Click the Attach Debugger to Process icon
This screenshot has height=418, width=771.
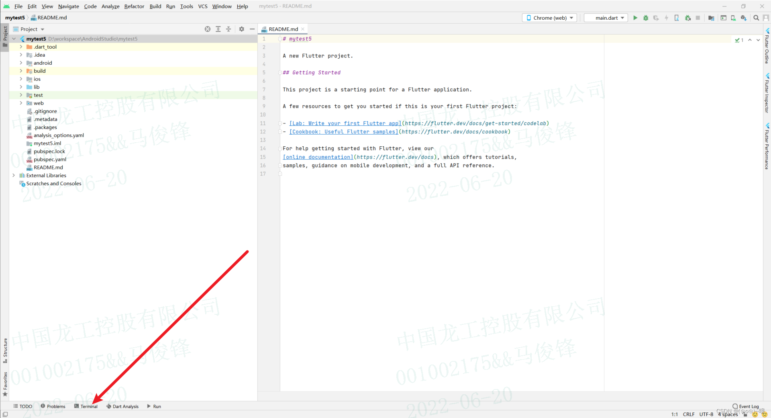coord(687,18)
